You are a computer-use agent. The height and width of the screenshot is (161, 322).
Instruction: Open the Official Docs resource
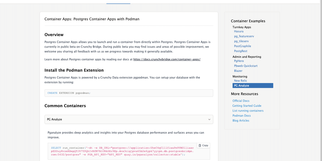[x=241, y=101]
